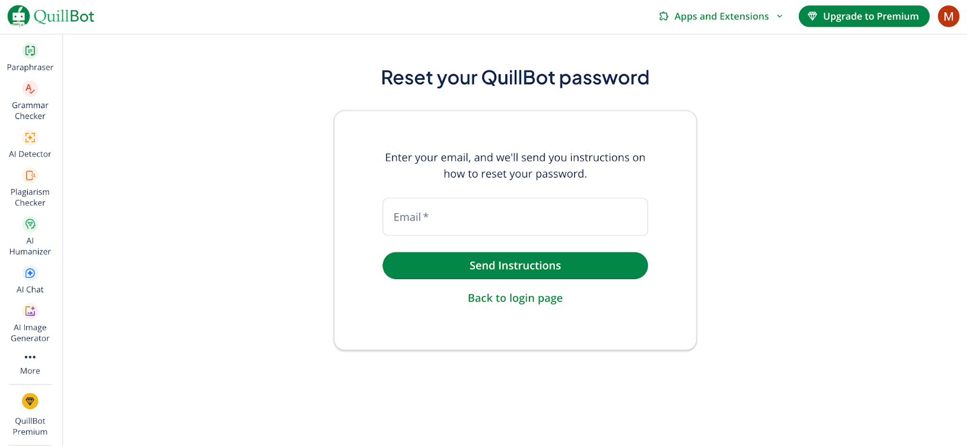967x446 pixels.
Task: Start AI Chat from the sidebar icon
Action: pyautogui.click(x=30, y=273)
